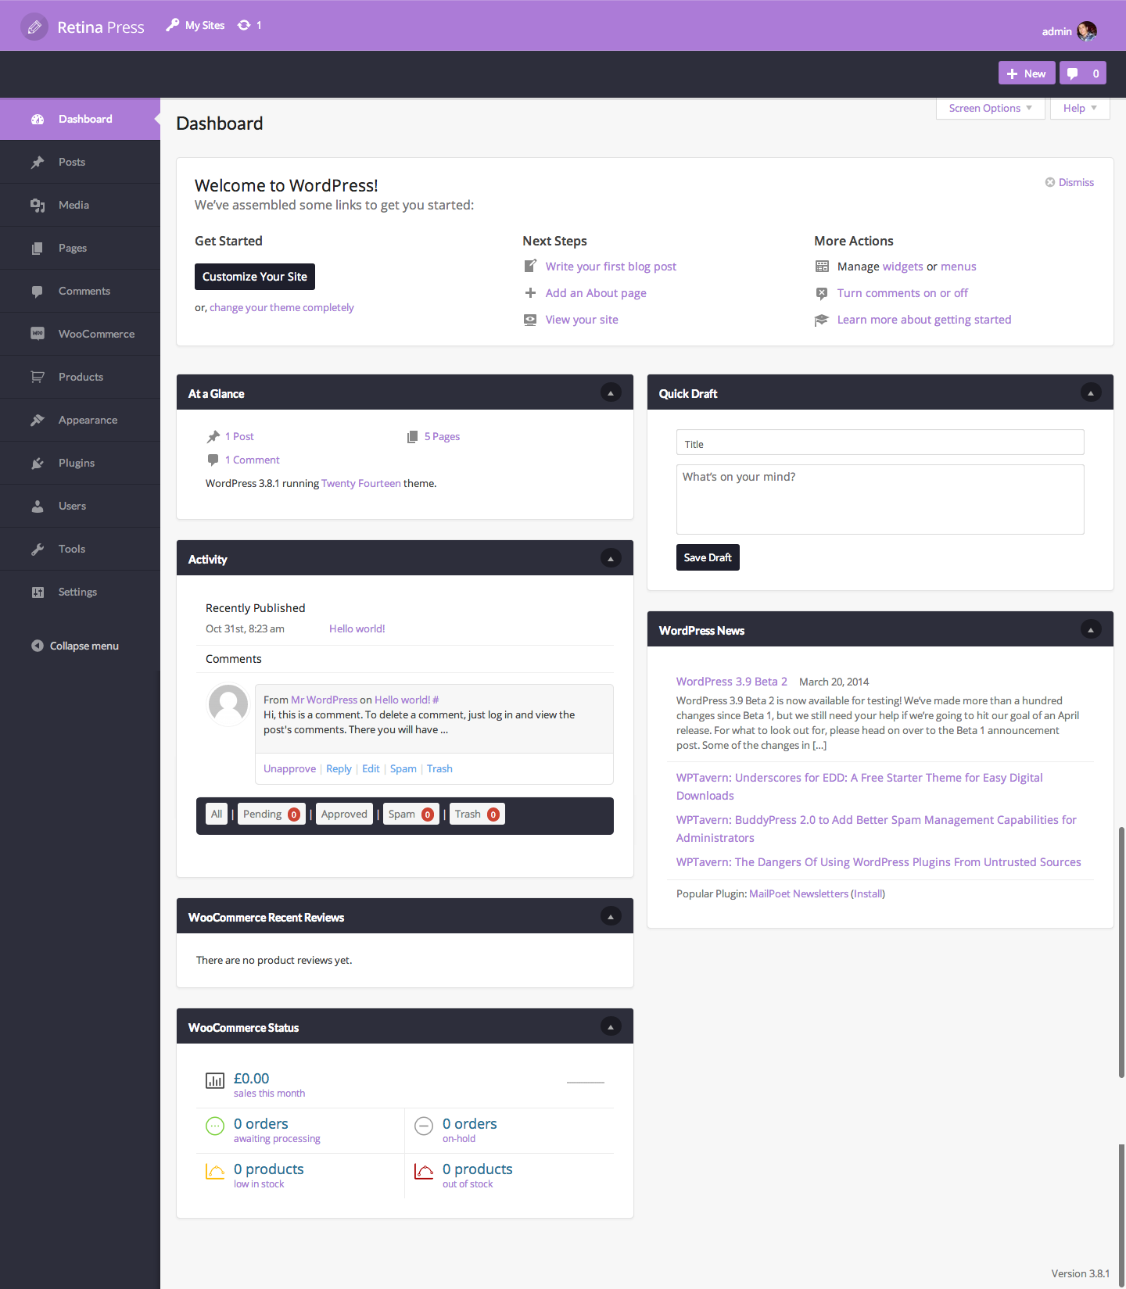
Task: Click Reply on the comment
Action: click(339, 769)
